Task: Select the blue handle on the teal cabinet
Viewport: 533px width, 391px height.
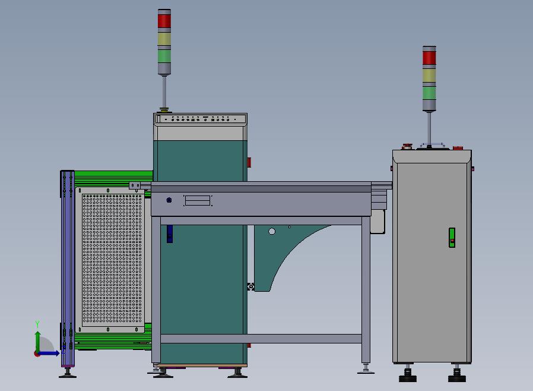Action: 170,234
